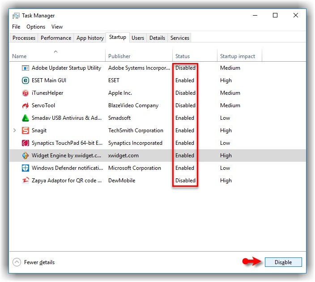This screenshot has height=282, width=315.
Task: Select the iTunesHelper entry
Action: (47, 93)
